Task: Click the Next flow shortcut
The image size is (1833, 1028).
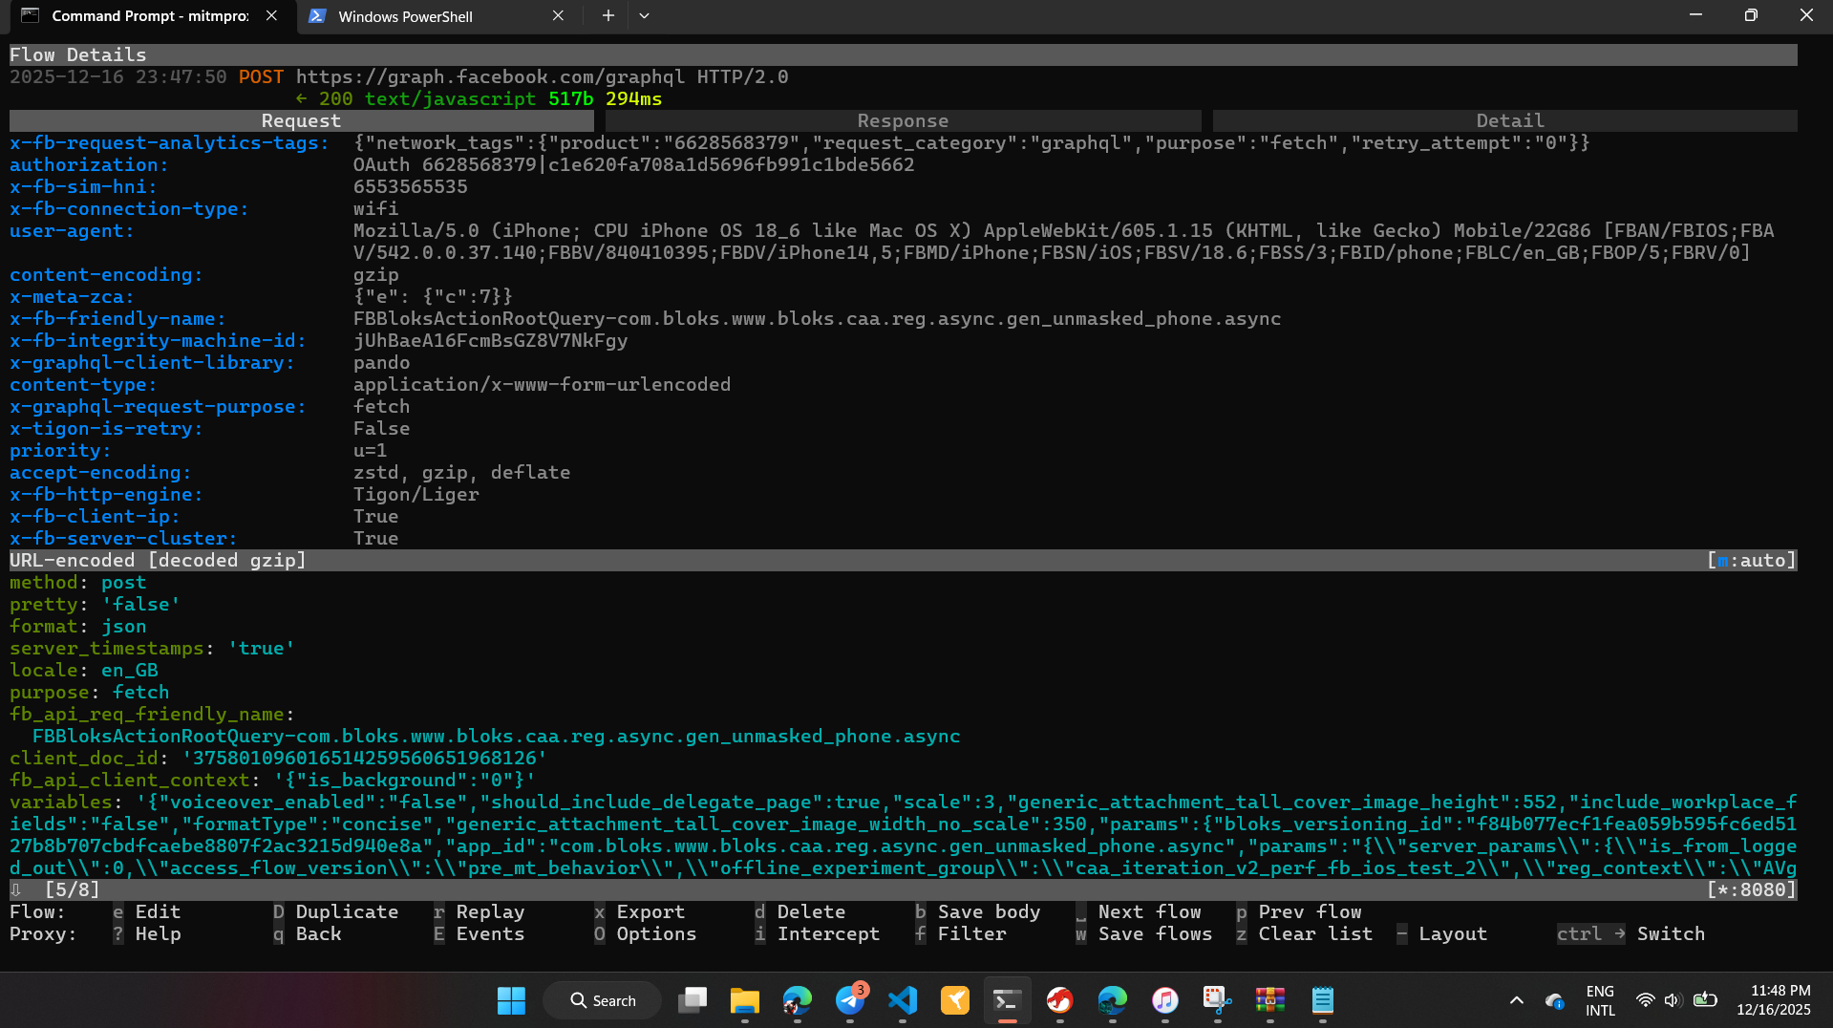Action: tap(1139, 911)
